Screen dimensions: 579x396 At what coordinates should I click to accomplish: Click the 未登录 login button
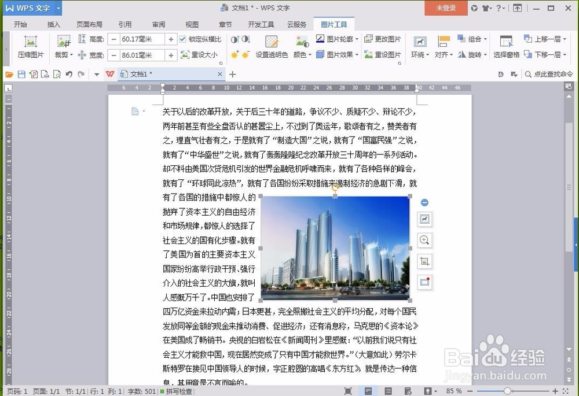pos(446,8)
